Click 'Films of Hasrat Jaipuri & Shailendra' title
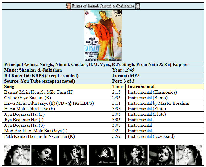 103,6
